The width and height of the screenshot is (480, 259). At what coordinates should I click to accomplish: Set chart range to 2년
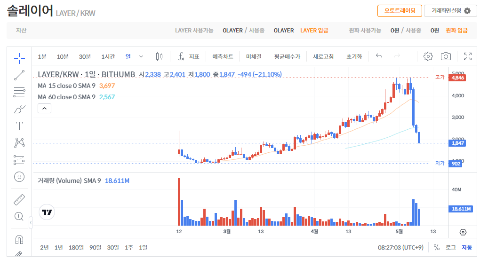(x=44, y=247)
